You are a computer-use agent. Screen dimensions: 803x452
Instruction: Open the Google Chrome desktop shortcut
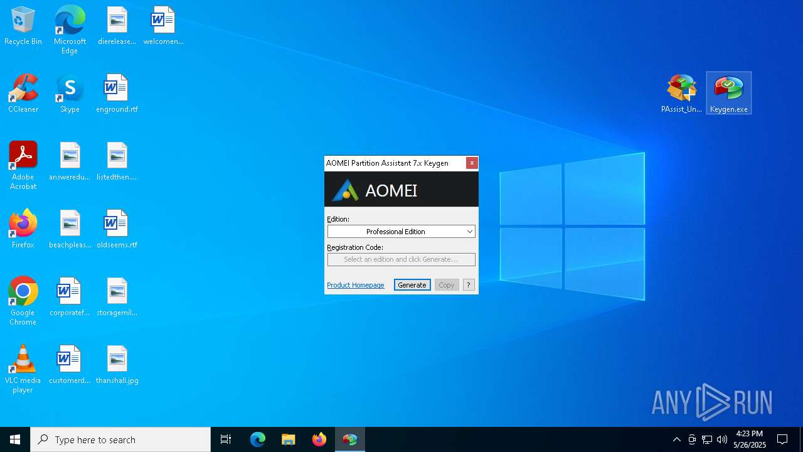[23, 301]
